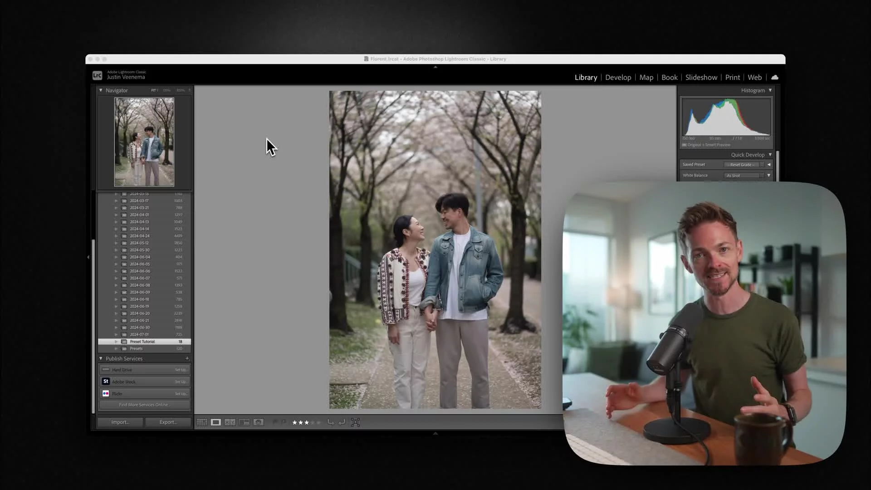Open Survey view

click(244, 422)
